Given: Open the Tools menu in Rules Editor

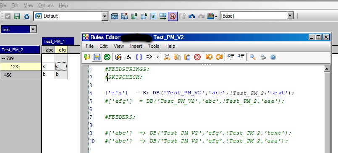Looking at the screenshot, I should pyautogui.click(x=154, y=46).
